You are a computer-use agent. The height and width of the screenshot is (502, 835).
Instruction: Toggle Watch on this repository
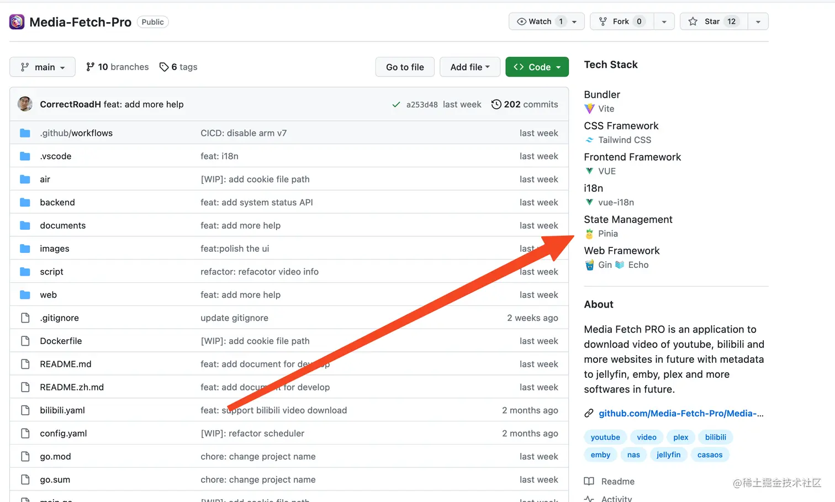click(x=540, y=22)
